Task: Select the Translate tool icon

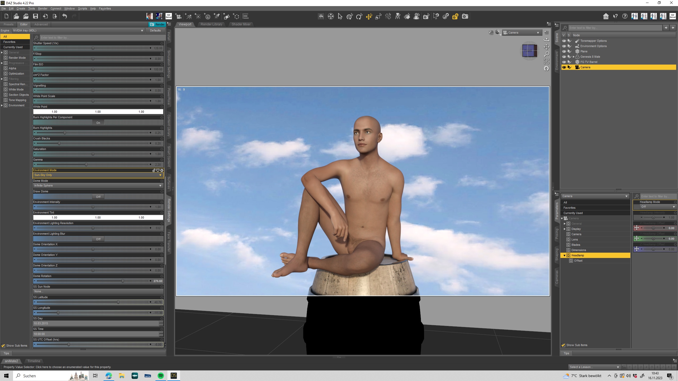Action: [369, 17]
